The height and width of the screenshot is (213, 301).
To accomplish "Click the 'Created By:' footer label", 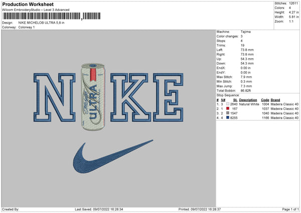I will point(11,209).
